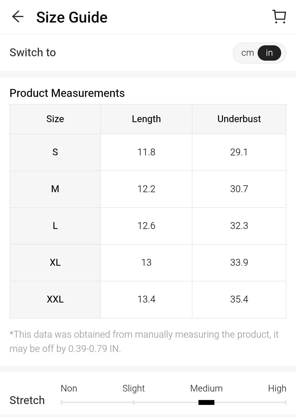Open the shopping cart icon

tap(279, 17)
